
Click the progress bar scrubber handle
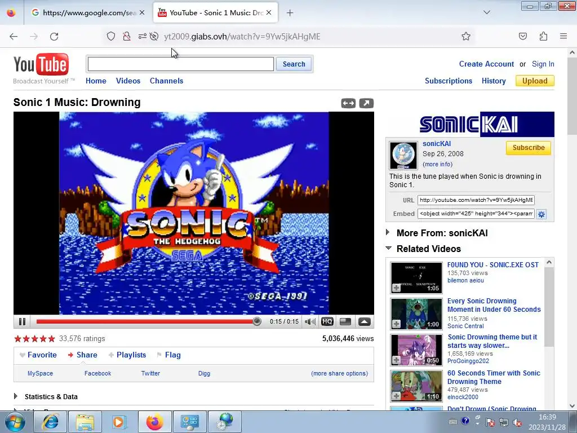click(257, 322)
